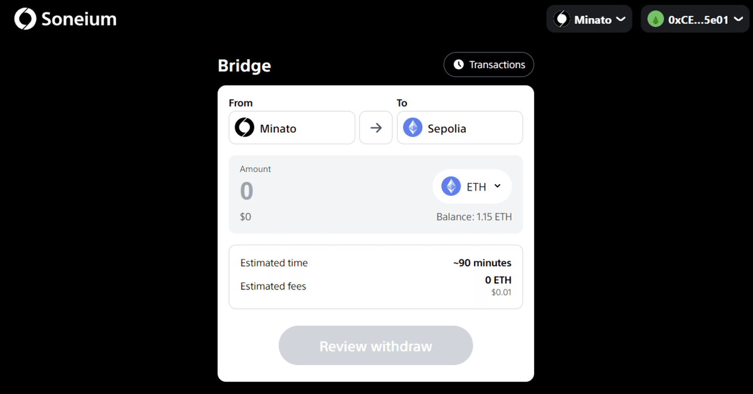Click the Bridge heading
The width and height of the screenshot is (753, 394).
click(x=244, y=65)
